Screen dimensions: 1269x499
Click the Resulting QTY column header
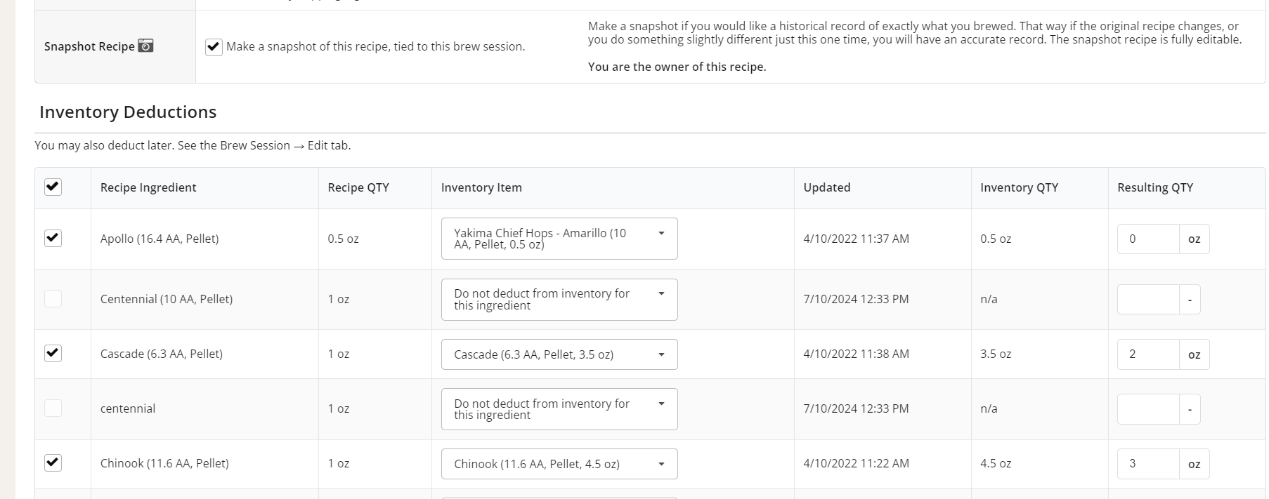click(1155, 187)
